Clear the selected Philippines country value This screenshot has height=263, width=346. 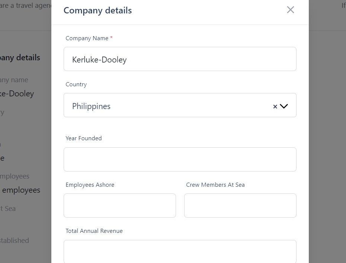click(x=275, y=106)
